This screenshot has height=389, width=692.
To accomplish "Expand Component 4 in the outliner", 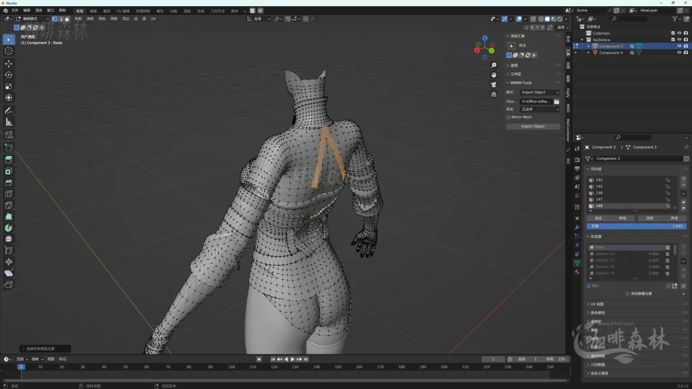I will click(589, 53).
